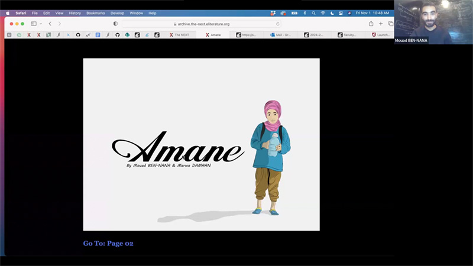Click the Amane title cover image
This screenshot has width=473, height=266.
click(x=201, y=144)
